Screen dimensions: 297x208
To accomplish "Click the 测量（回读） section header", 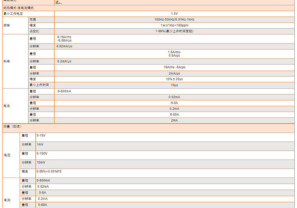I will (13, 127).
